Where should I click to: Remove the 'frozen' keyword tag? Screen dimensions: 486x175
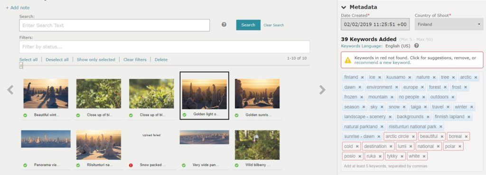click(361, 97)
